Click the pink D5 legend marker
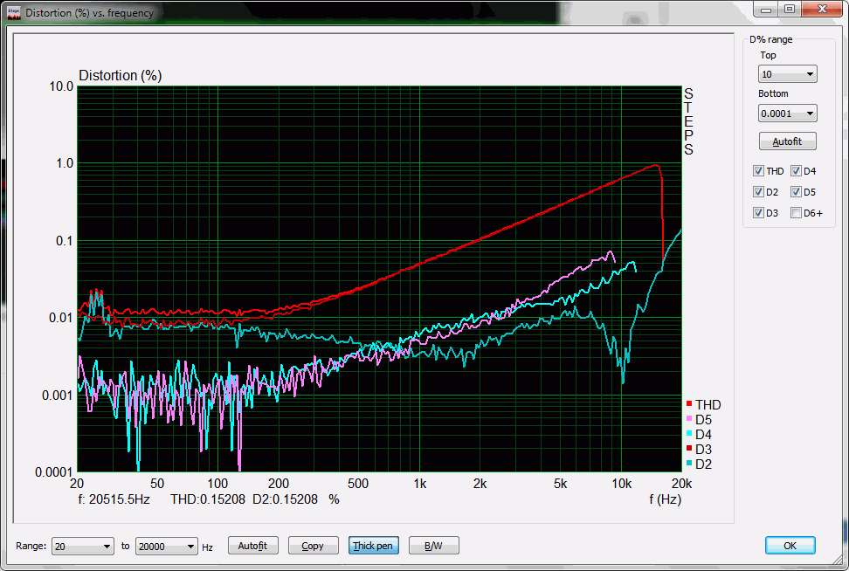849x571 pixels. click(x=689, y=419)
